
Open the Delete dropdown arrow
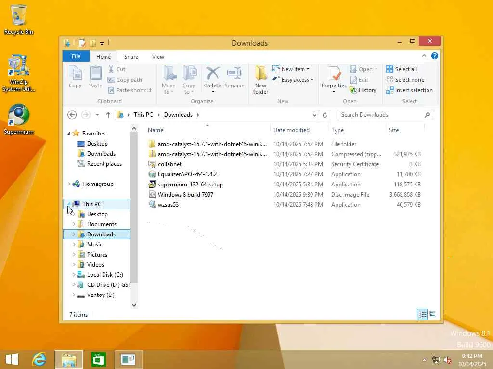[x=213, y=92]
